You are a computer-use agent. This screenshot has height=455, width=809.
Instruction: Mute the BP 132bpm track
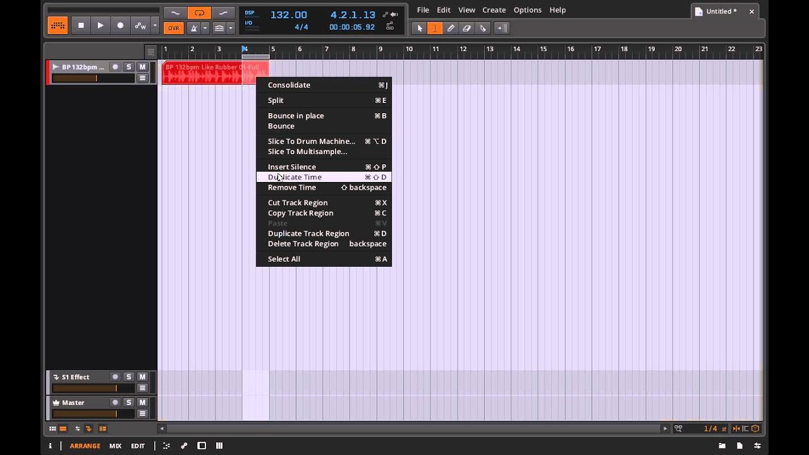[142, 67]
